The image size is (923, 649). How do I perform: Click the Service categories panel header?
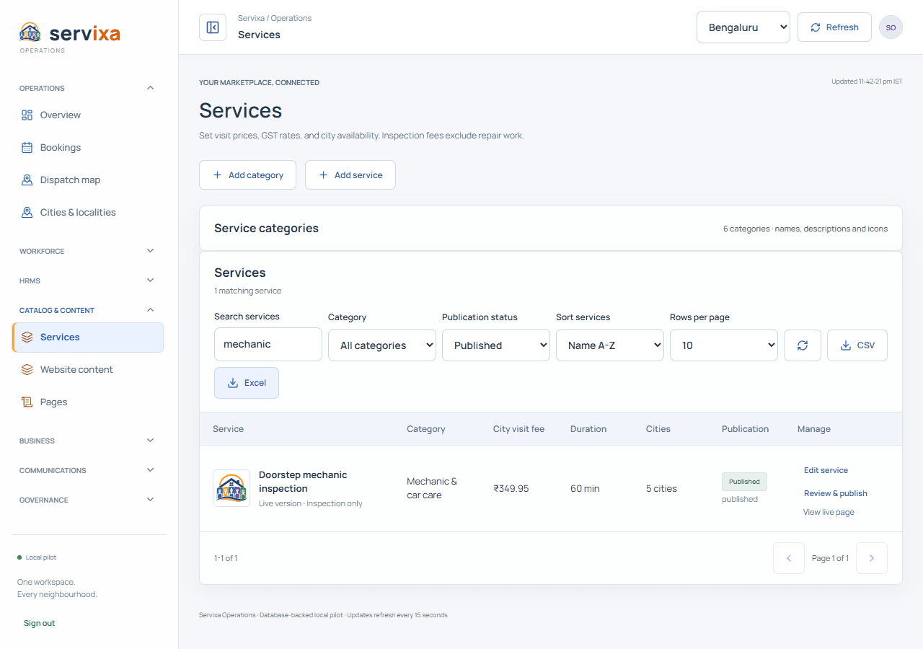551,229
